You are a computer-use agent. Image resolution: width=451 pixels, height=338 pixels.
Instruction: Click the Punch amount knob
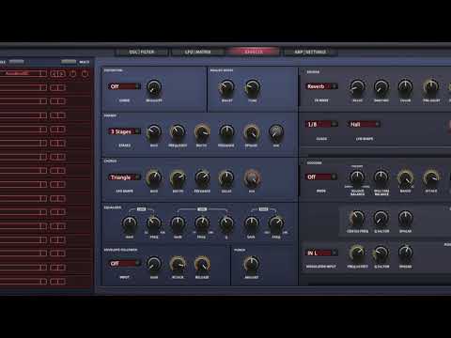252,264
